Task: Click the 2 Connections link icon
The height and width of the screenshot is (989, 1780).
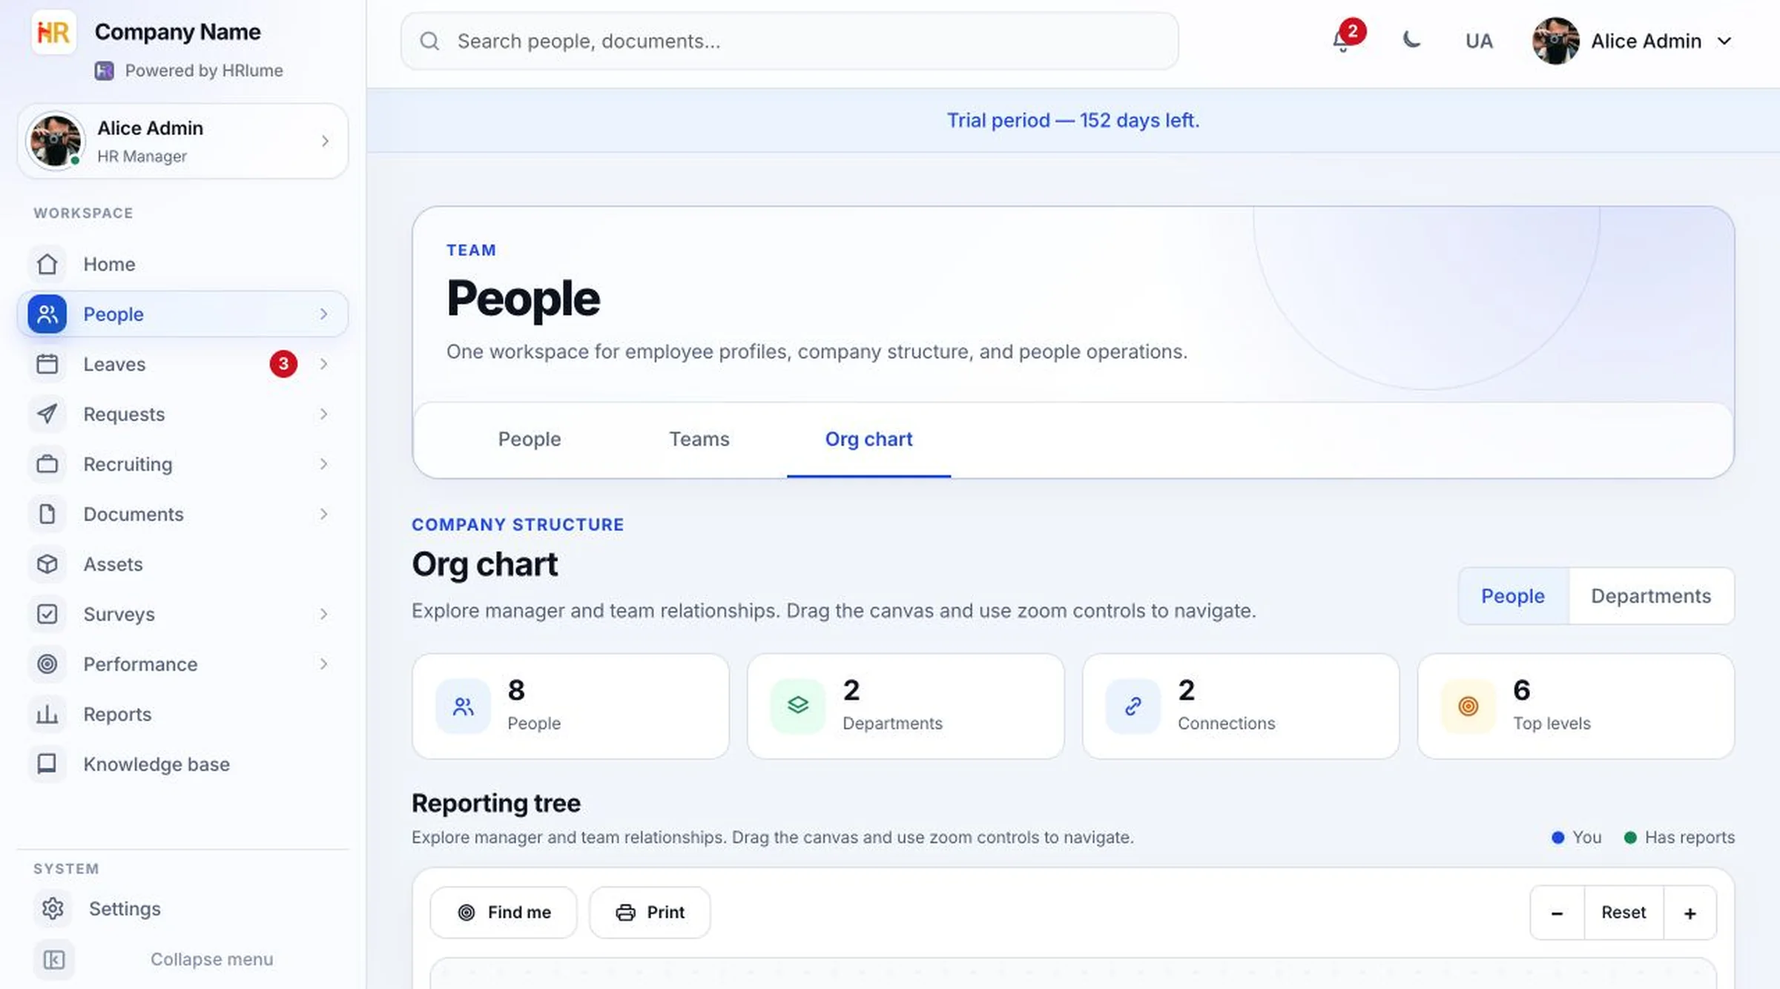Action: tap(1133, 707)
